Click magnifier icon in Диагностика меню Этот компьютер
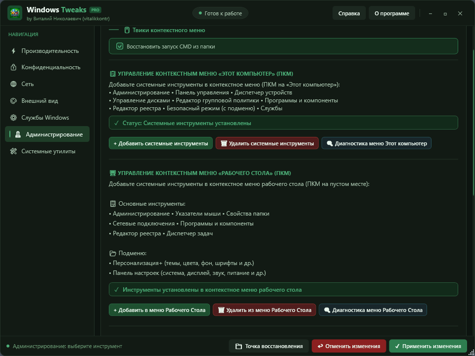The width and height of the screenshot is (475, 356). pyautogui.click(x=330, y=143)
